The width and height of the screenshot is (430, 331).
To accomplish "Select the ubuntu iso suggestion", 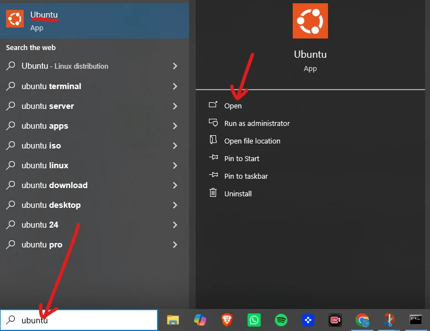I will pos(94,146).
